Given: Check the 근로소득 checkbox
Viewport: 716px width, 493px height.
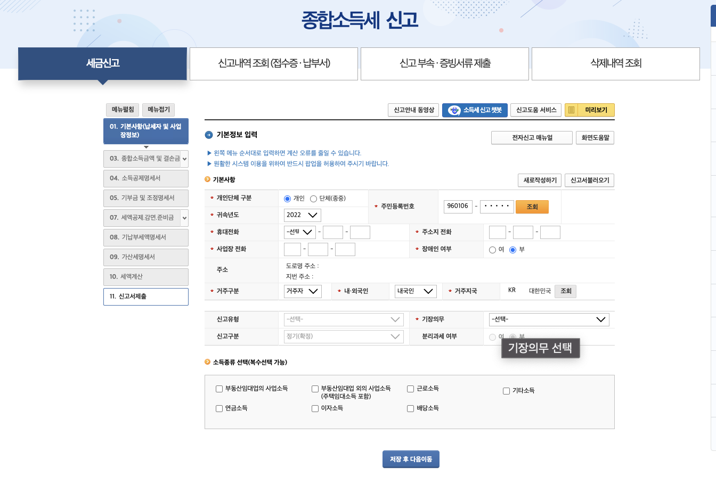Looking at the screenshot, I should pos(410,389).
